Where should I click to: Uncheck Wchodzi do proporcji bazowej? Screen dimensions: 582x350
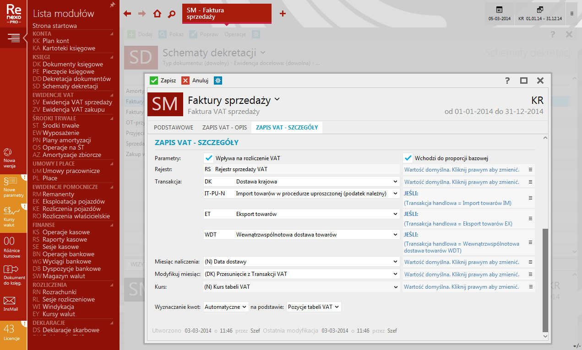(x=408, y=158)
